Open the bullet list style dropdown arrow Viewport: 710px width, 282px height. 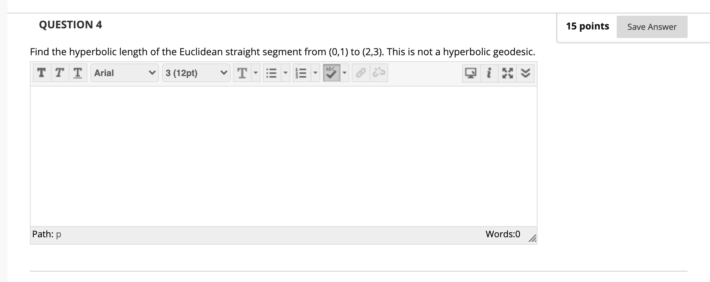[x=286, y=73]
